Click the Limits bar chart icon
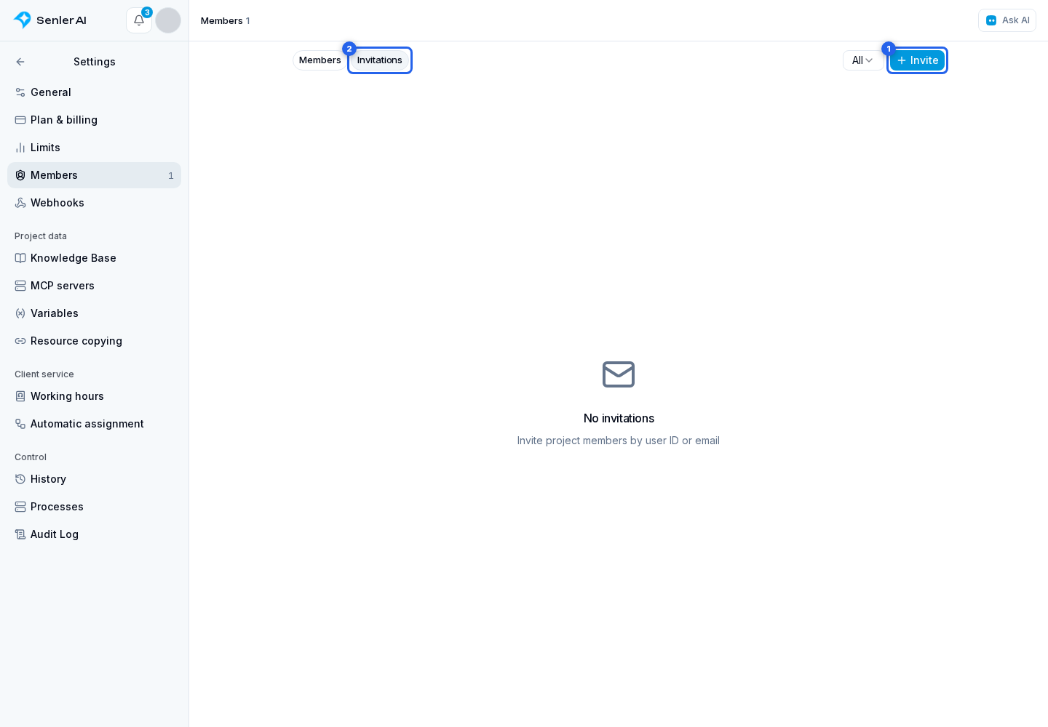This screenshot has height=727, width=1048. pyautogui.click(x=20, y=148)
